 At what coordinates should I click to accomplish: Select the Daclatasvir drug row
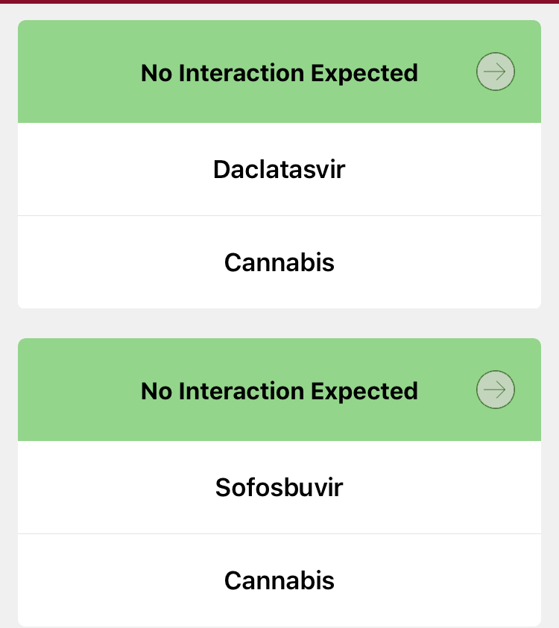[x=279, y=170]
